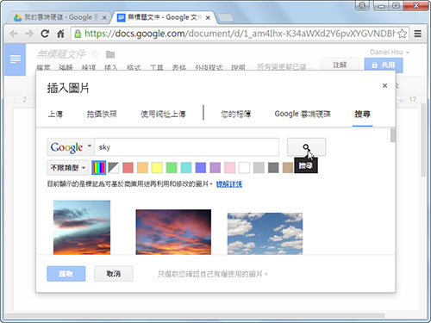Click the document vertical scrollbar
Screen dimensions: 431x323
tap(423, 140)
